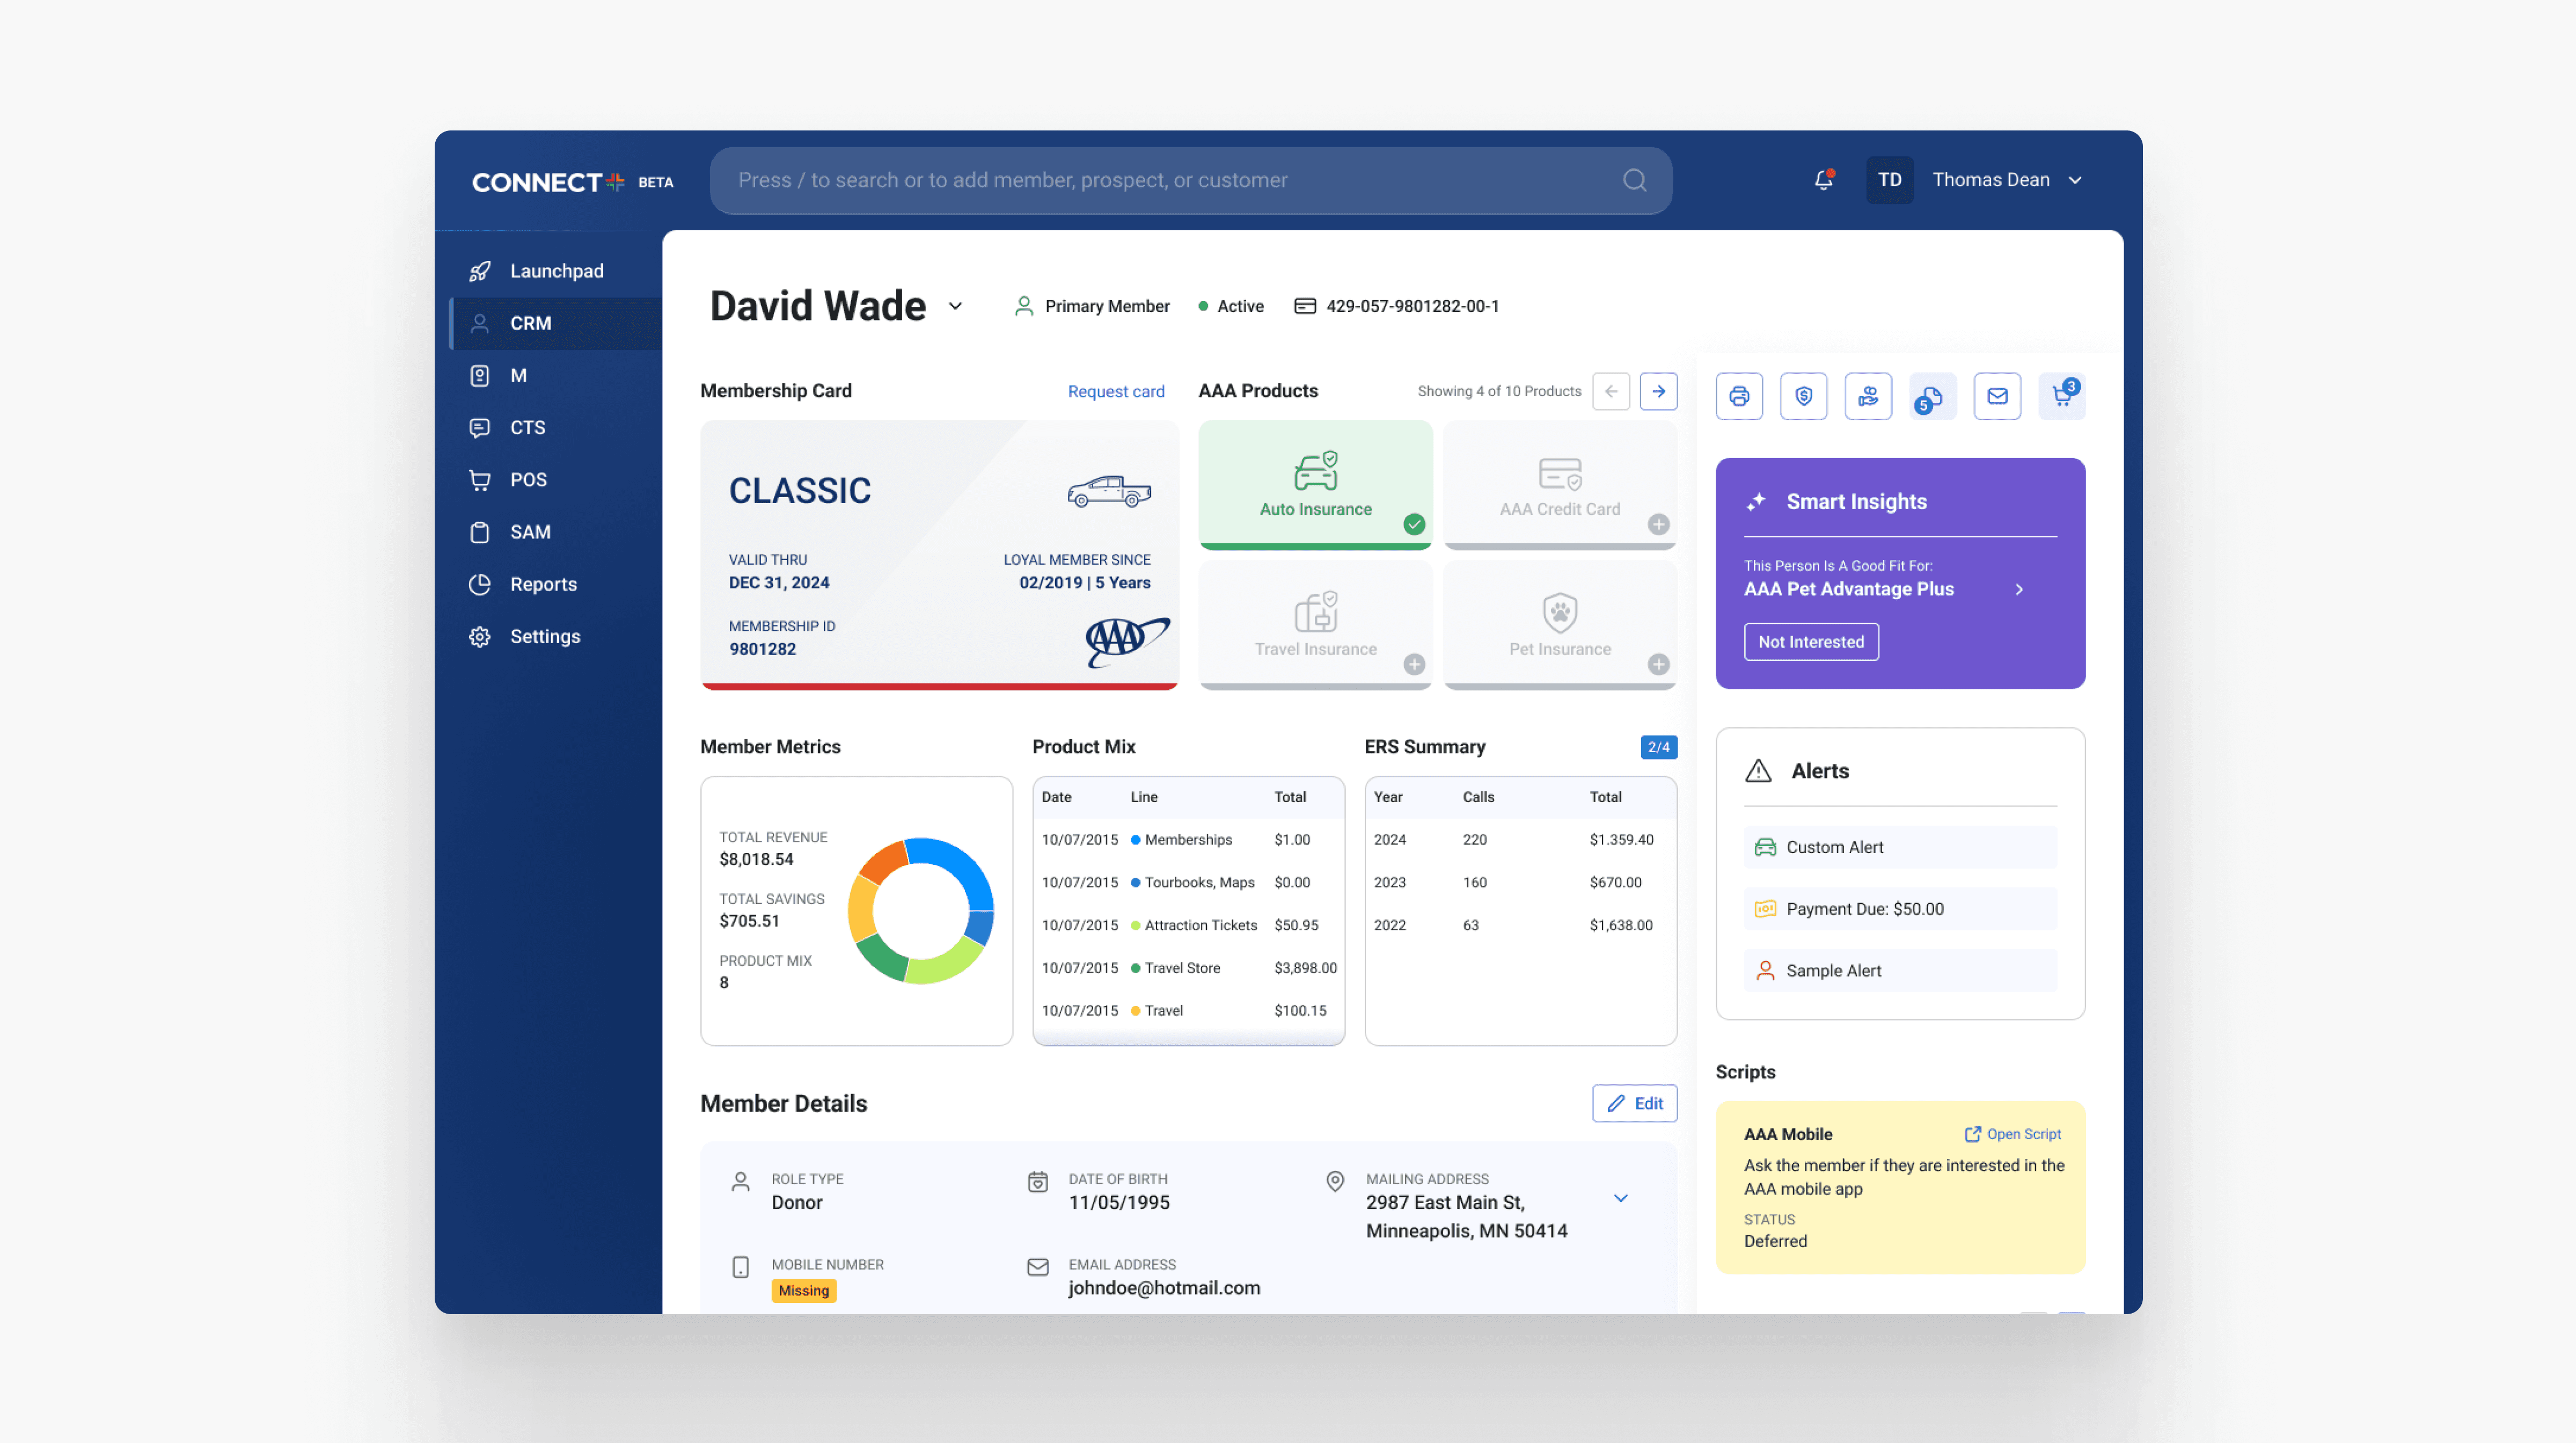Navigate to POS in the sidebar
This screenshot has height=1443, width=2576.
coord(528,480)
